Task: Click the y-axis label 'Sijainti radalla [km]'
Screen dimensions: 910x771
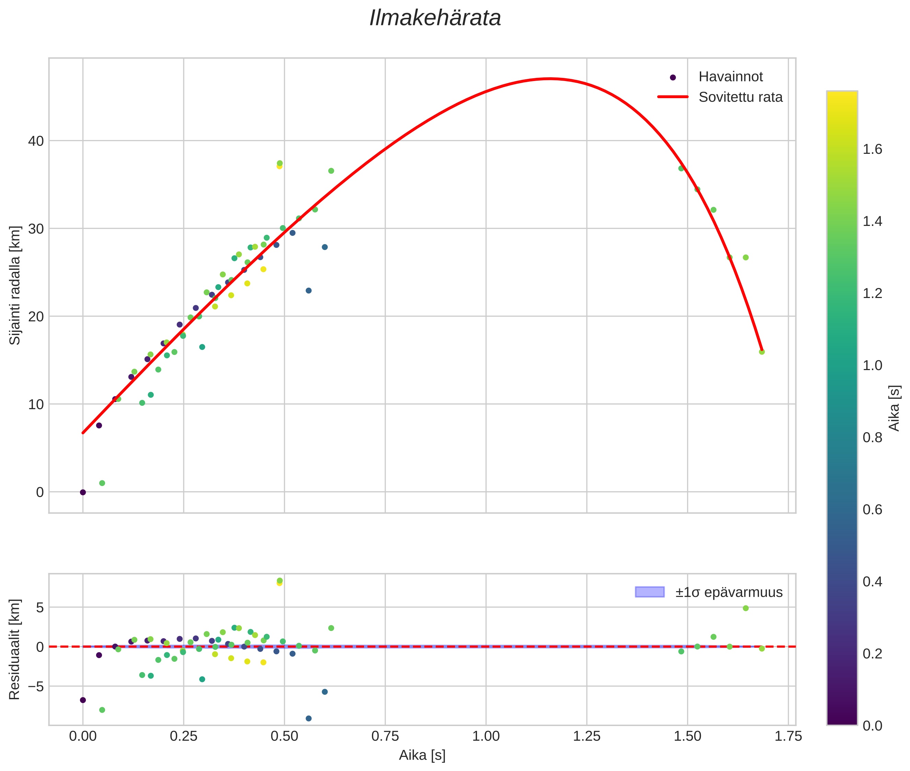Action: point(15,285)
